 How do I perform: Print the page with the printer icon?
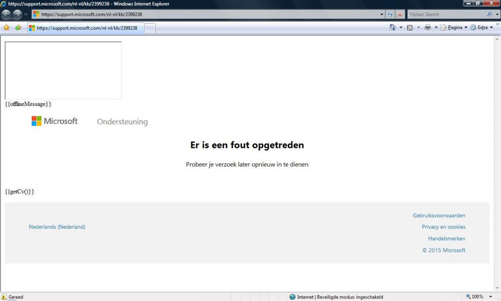[428, 28]
